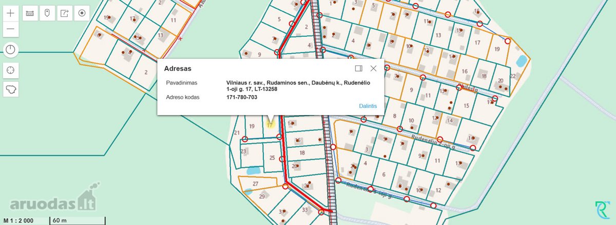Select the Adresas popup title

click(x=178, y=67)
